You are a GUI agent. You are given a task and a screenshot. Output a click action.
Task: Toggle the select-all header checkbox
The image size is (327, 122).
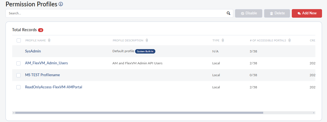pyautogui.click(x=19, y=41)
